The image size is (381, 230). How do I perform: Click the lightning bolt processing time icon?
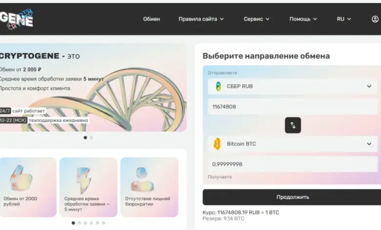tap(84, 179)
